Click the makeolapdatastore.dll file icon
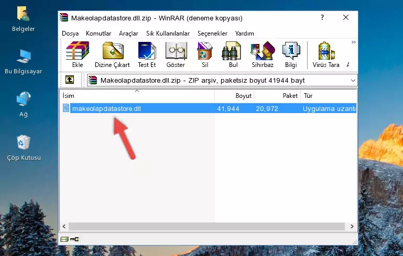 tap(66, 108)
